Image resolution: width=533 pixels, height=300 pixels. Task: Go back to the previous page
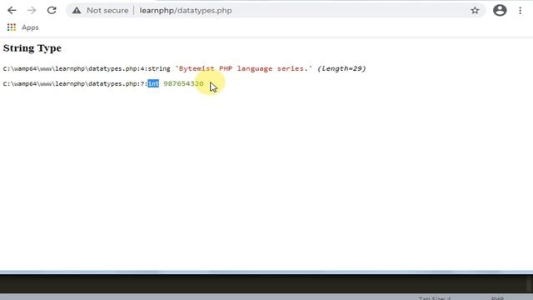[12, 11]
